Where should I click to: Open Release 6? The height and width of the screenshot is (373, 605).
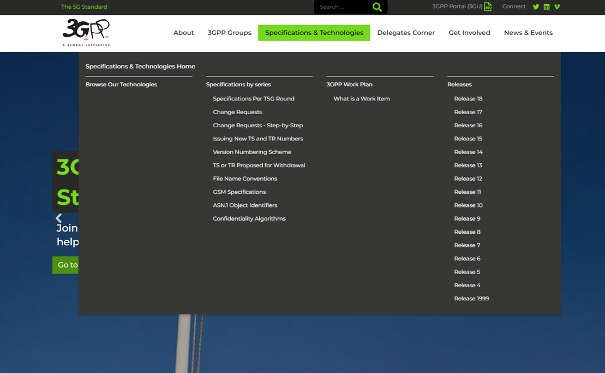(468, 258)
